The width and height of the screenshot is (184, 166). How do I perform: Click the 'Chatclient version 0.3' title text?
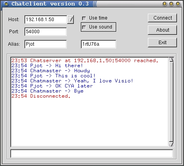click(50, 4)
